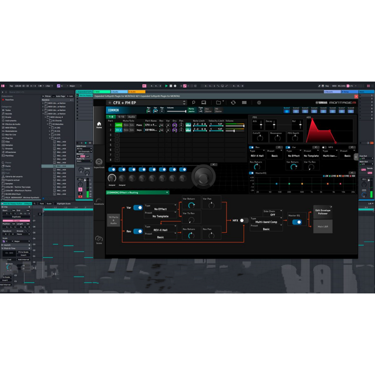This screenshot has height=375, width=375.
Task: Toggle the Var switch in effect routing
Action: pos(138,208)
